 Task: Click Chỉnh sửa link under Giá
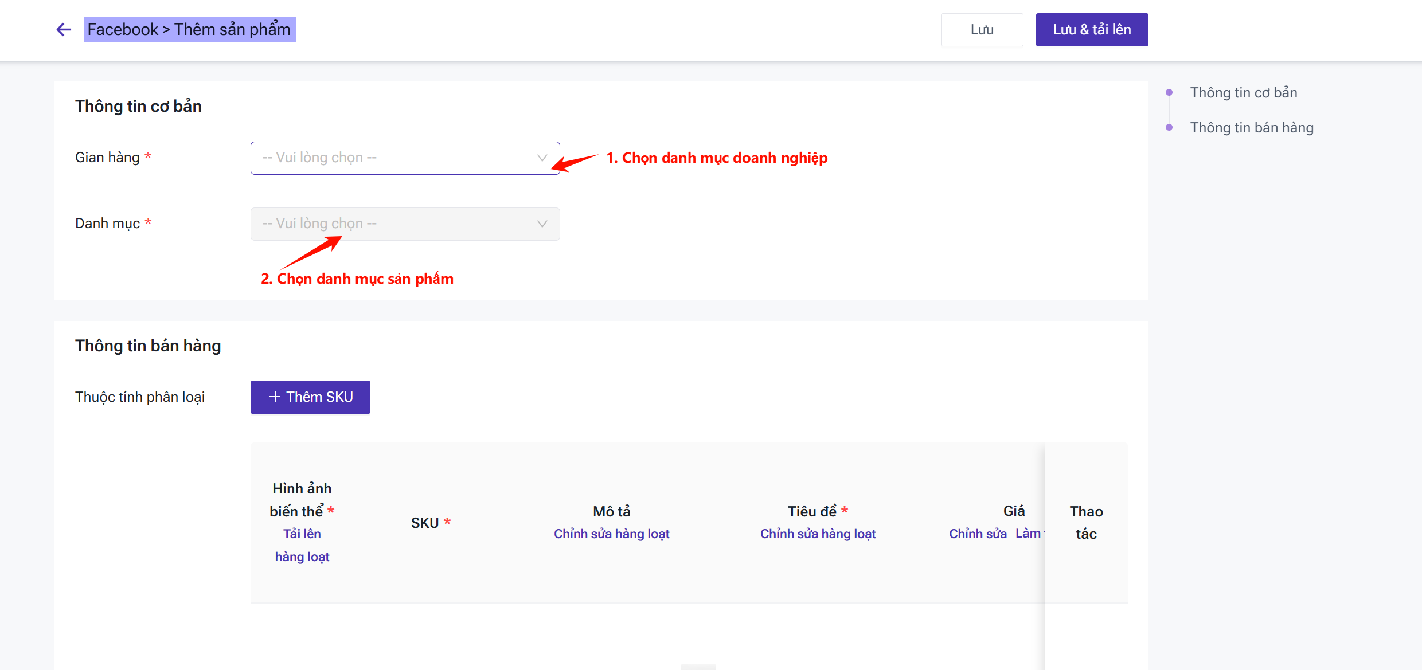pos(978,534)
